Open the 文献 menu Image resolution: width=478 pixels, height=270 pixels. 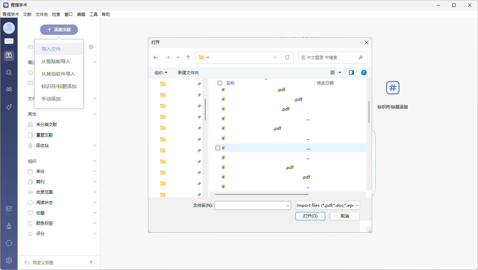pos(27,15)
